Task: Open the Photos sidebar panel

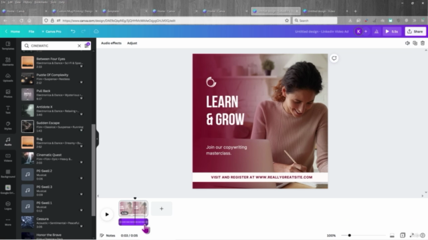Action: [x=8, y=93]
